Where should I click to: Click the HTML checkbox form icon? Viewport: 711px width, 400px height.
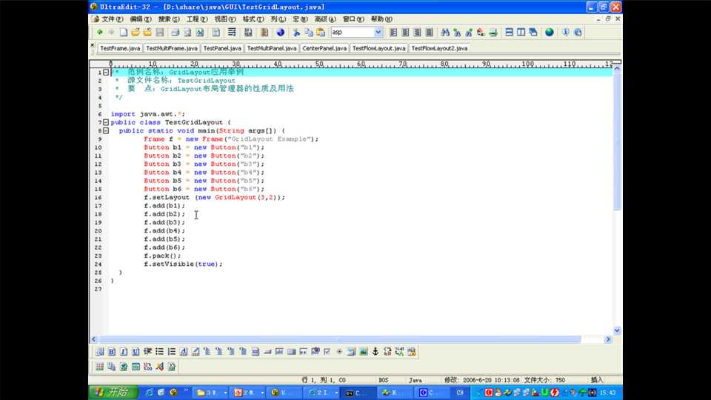point(327,351)
